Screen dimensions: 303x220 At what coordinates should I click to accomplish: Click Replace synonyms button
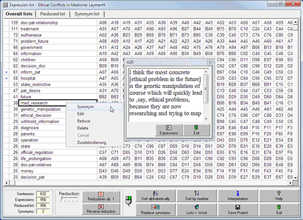tap(156, 210)
